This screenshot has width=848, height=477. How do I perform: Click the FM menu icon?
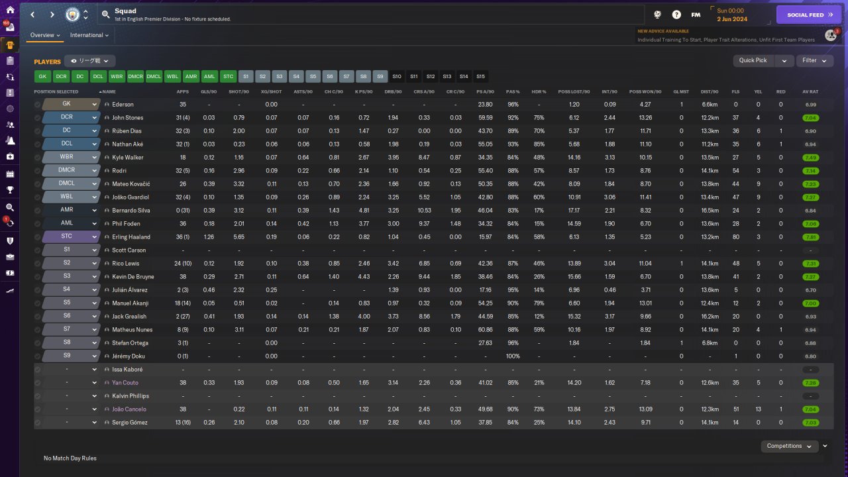(x=696, y=15)
